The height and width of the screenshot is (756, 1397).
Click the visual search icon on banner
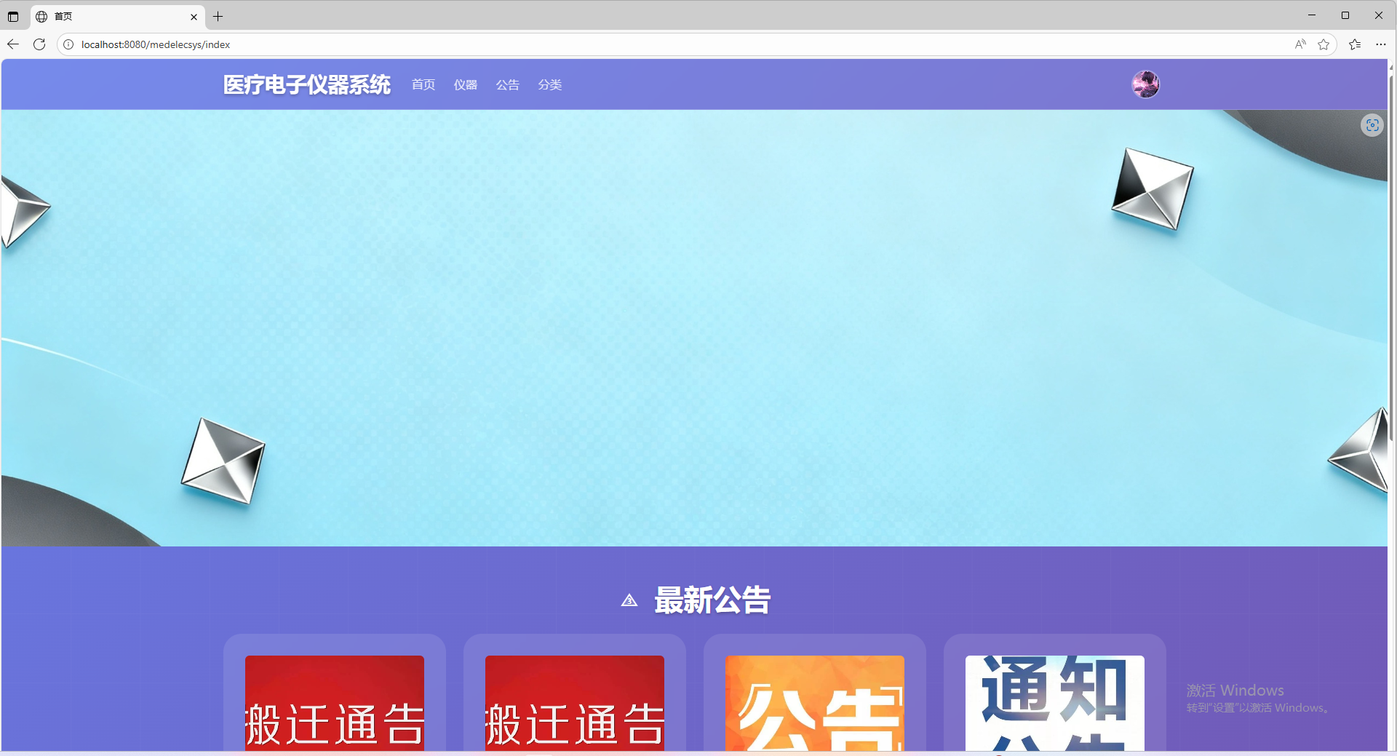(x=1372, y=125)
